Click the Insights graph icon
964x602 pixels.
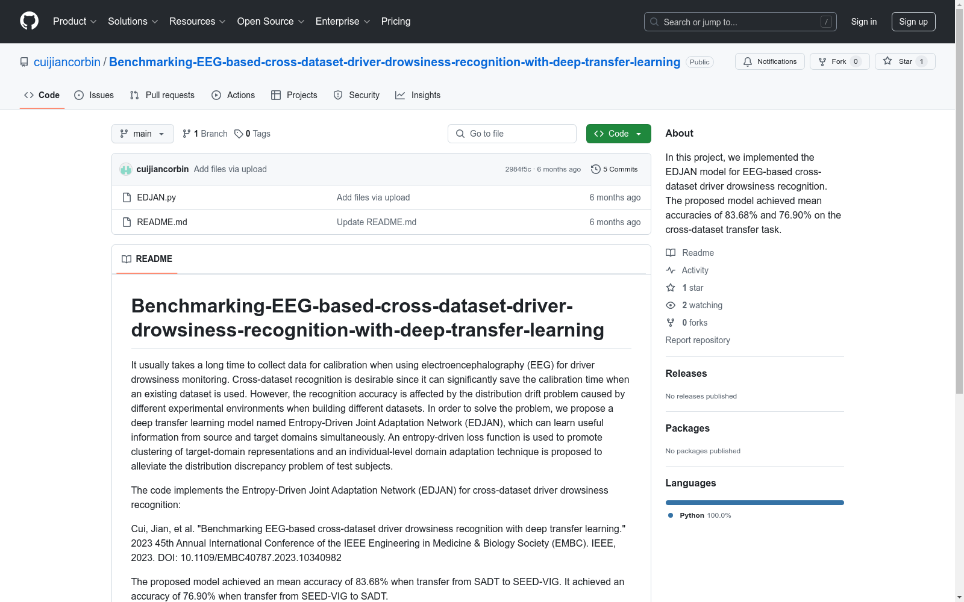400,95
